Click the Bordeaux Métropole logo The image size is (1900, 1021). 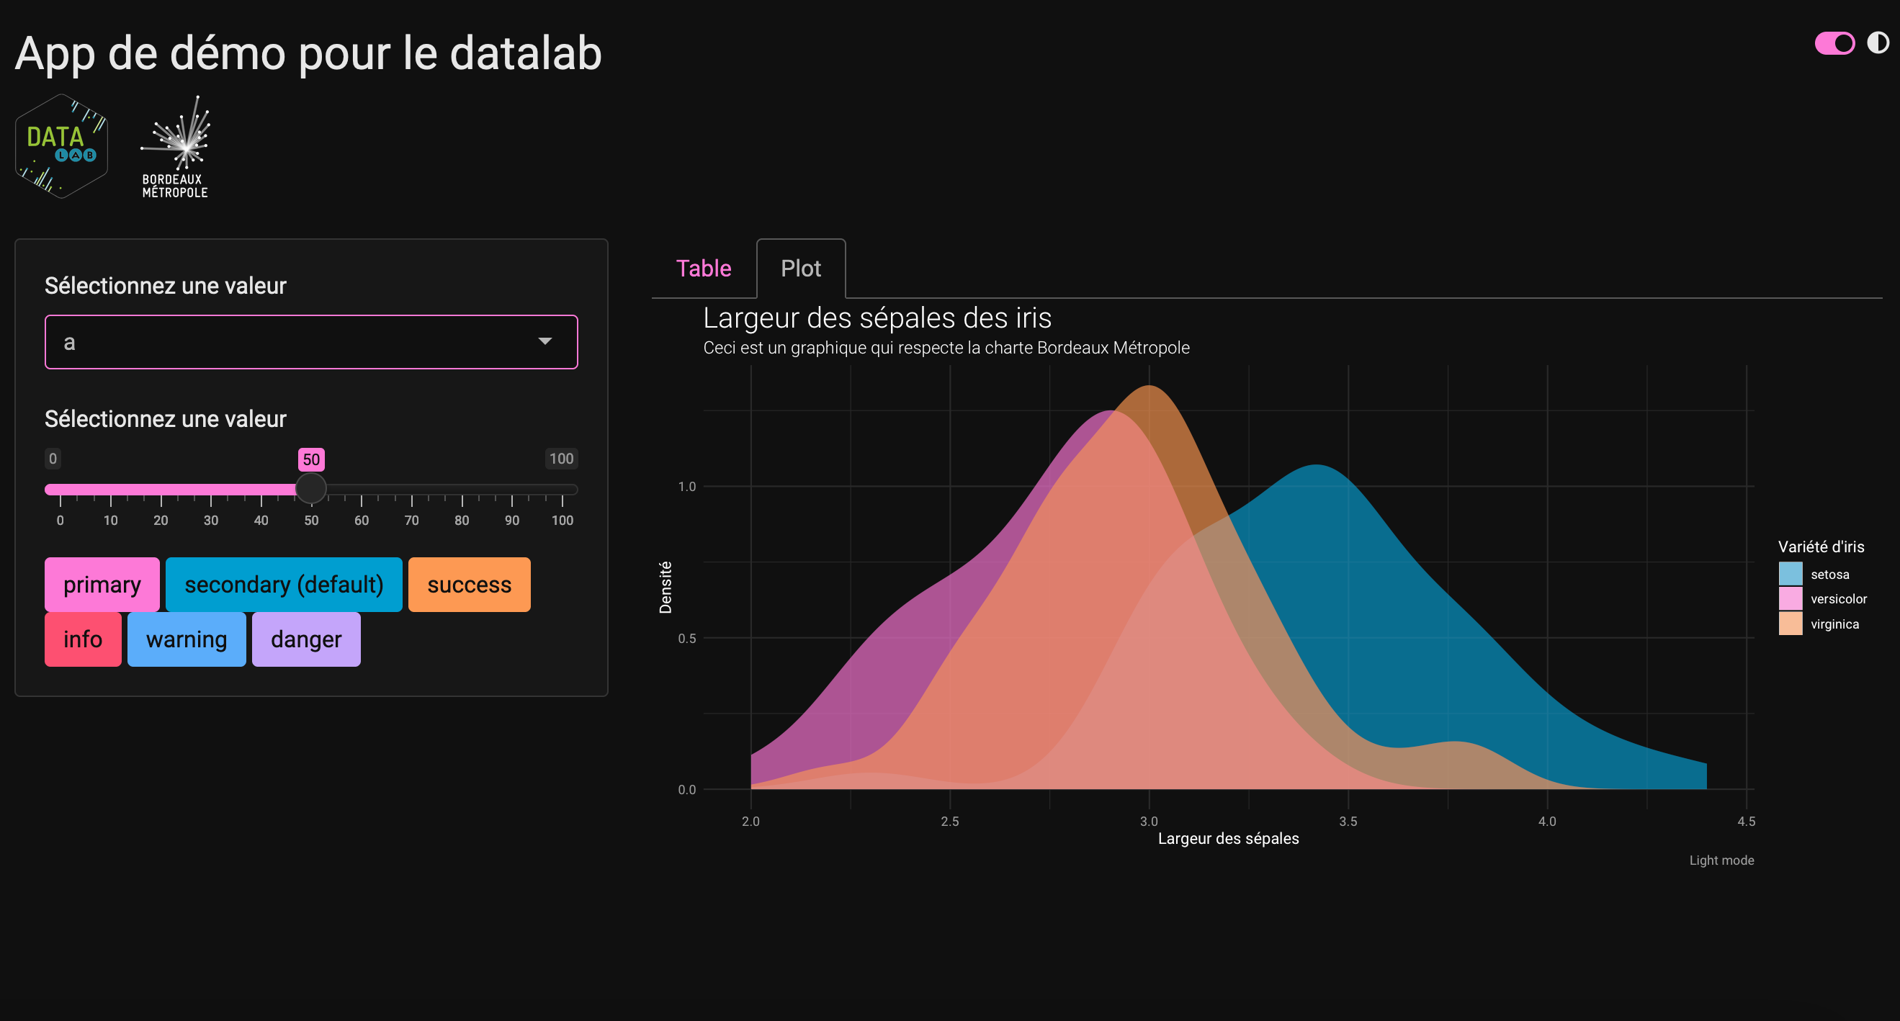pos(176,147)
